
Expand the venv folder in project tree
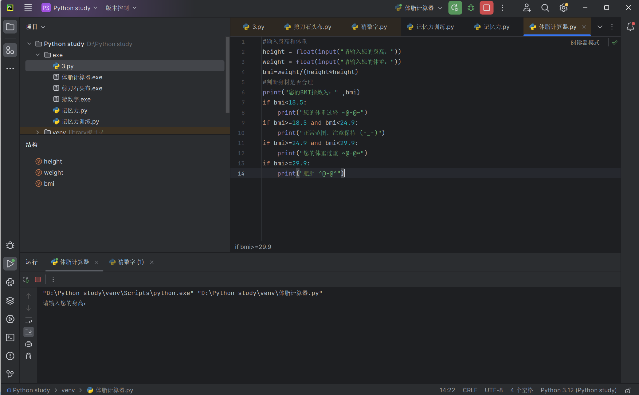(37, 132)
